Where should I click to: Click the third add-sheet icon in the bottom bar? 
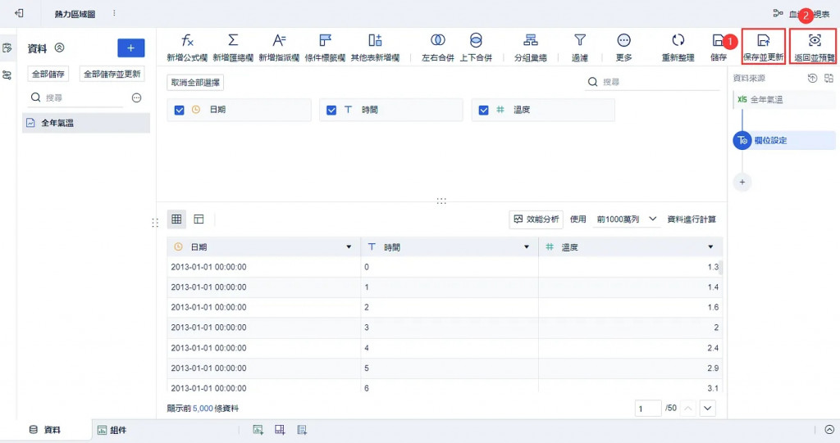302,430
